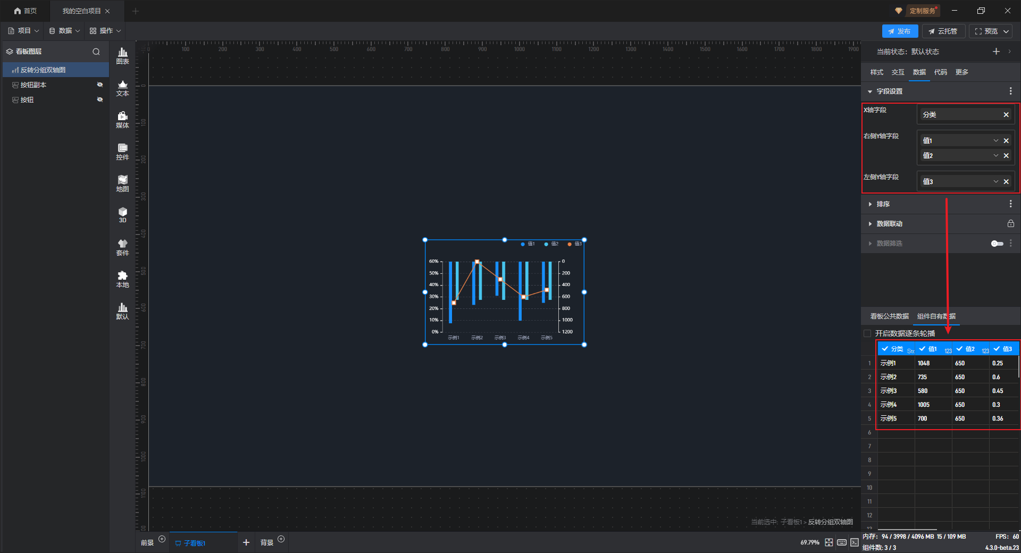Remove the 分类 X-axis field
This screenshot has width=1021, height=553.
(x=1006, y=115)
